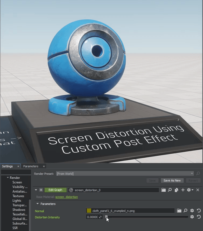The height and width of the screenshot is (231, 203).
Task: Click Edit Graph button
Action: tap(56, 190)
